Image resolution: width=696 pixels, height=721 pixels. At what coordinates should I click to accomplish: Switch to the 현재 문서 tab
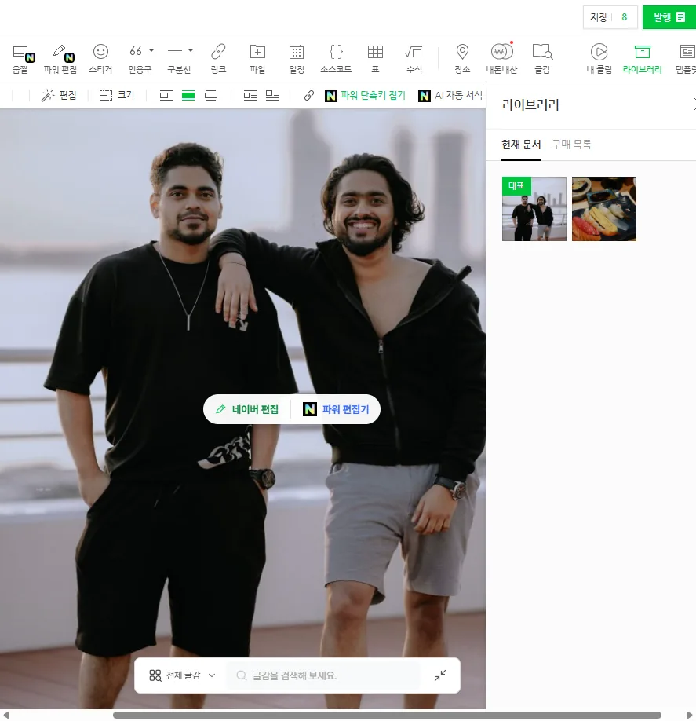[521, 145]
